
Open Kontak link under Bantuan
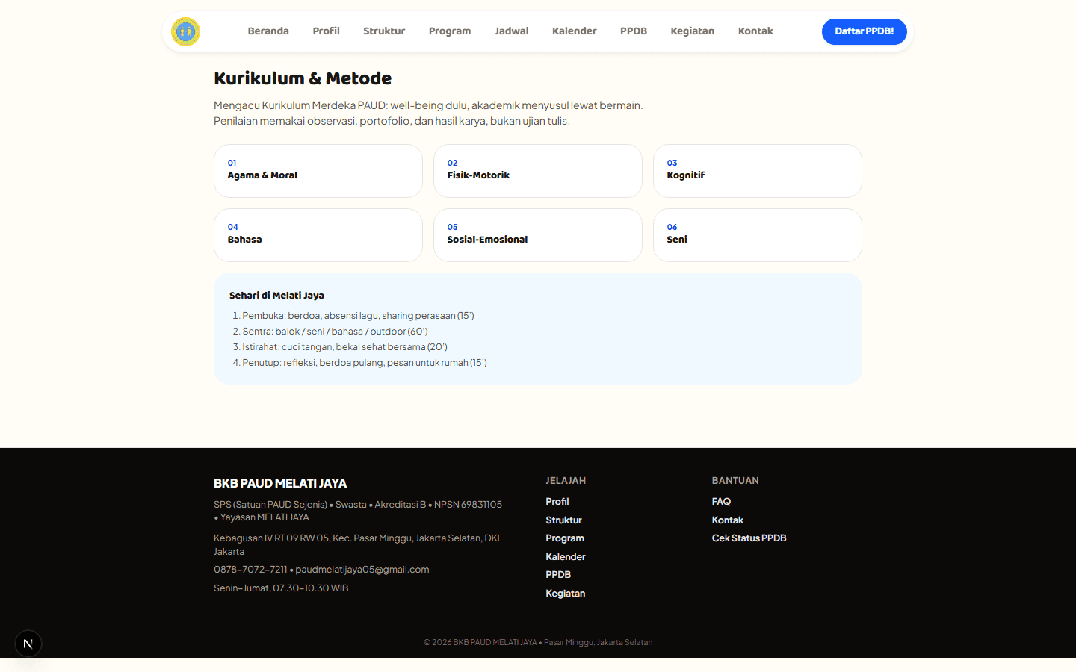728,520
